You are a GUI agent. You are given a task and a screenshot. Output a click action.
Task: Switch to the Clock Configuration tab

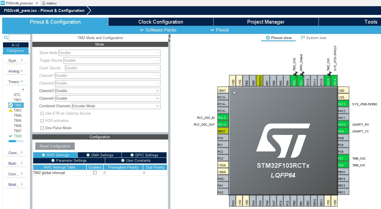161,22
